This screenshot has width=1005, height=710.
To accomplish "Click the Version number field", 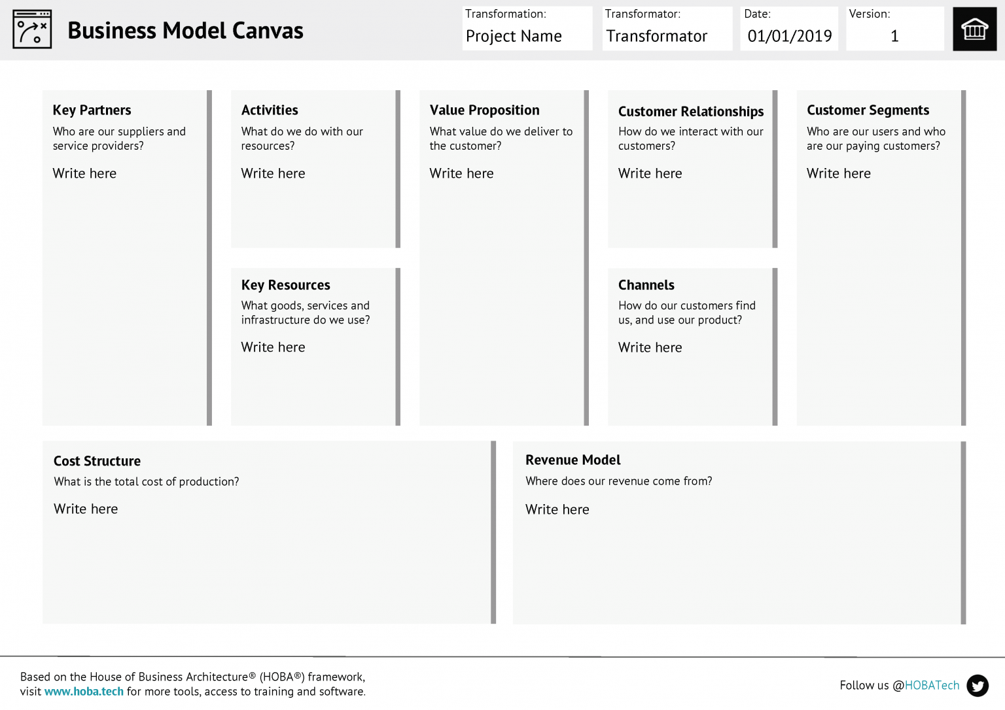I will click(894, 37).
